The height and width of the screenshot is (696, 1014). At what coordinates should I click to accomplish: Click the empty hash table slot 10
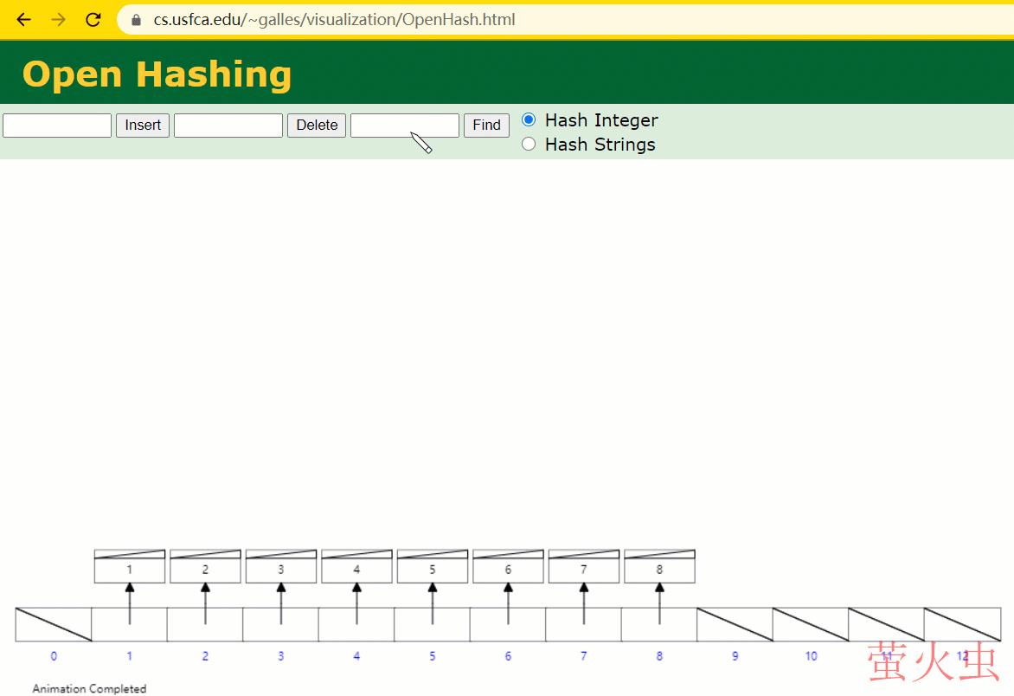pos(811,624)
